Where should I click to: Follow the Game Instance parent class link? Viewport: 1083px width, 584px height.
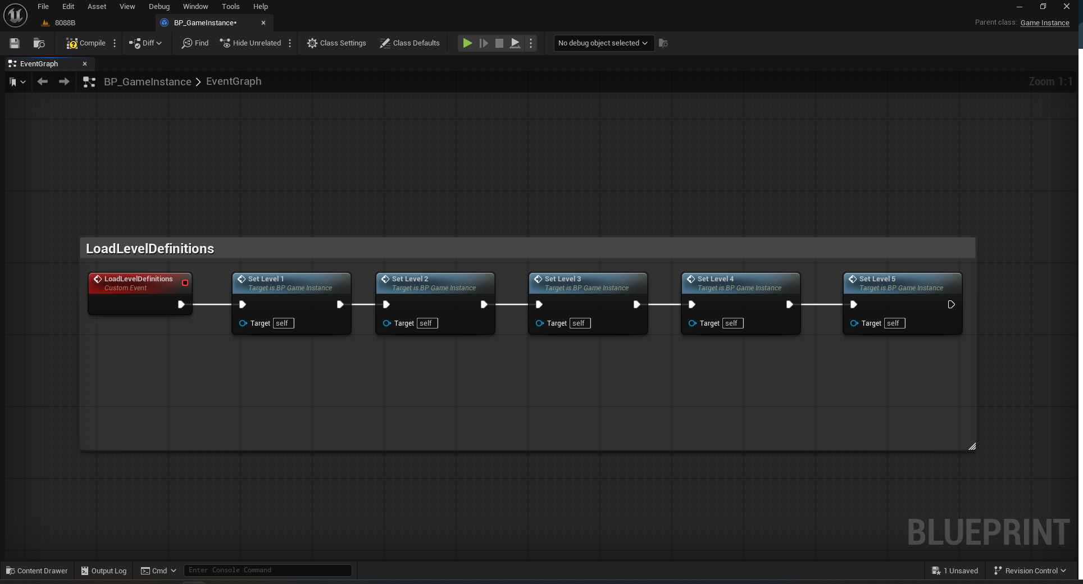coord(1044,23)
